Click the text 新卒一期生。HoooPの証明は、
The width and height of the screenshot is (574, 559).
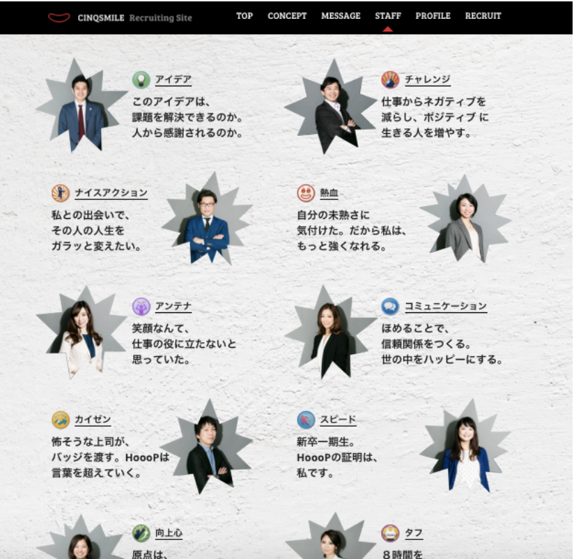[336, 450]
